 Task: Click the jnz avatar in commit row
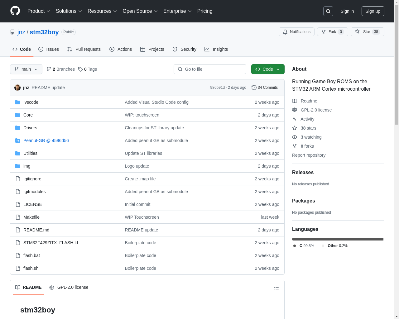(17, 88)
